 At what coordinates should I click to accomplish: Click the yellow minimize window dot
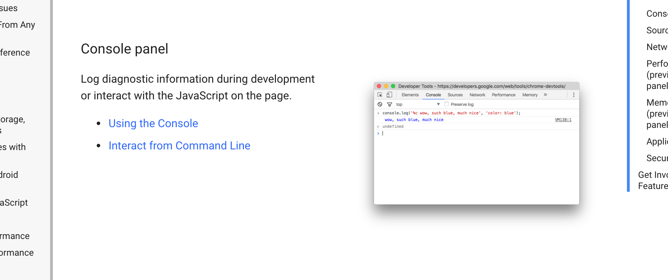point(386,86)
